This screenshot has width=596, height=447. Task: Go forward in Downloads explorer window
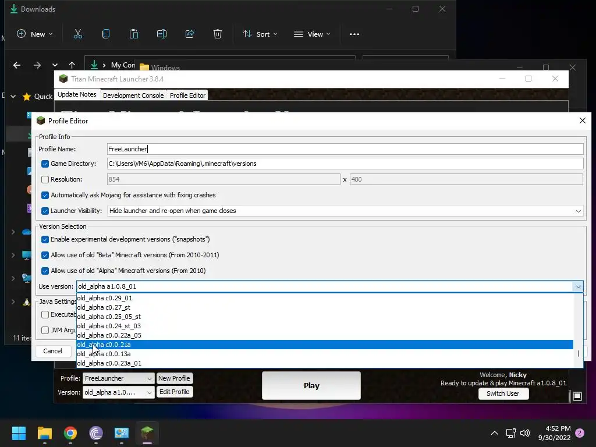[x=37, y=65]
